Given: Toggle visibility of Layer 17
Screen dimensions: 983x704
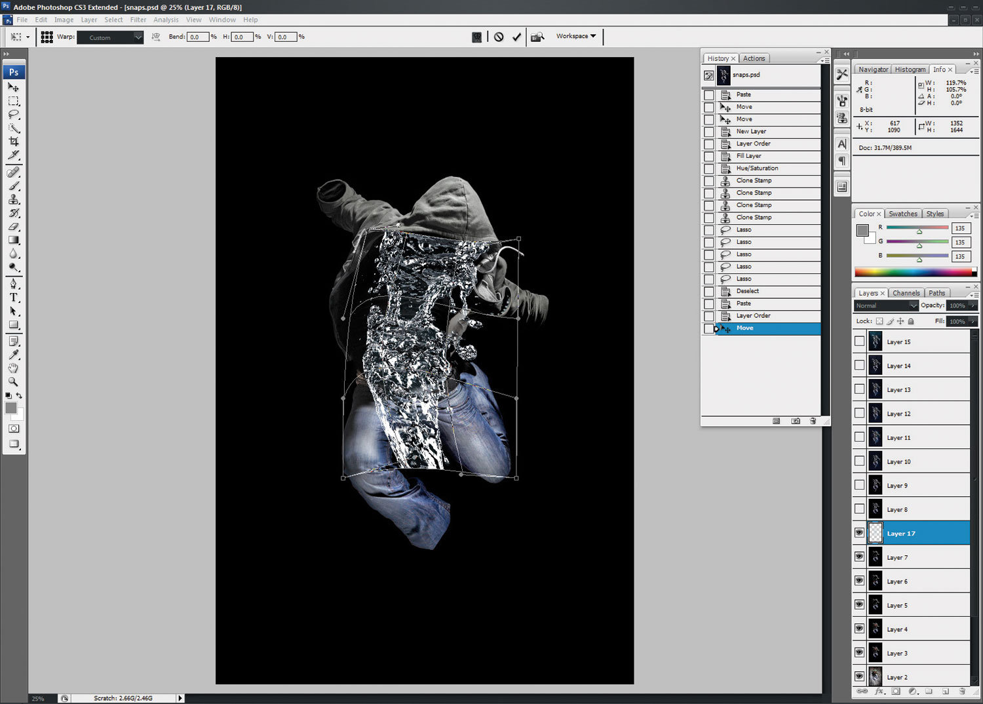Looking at the screenshot, I should 859,533.
